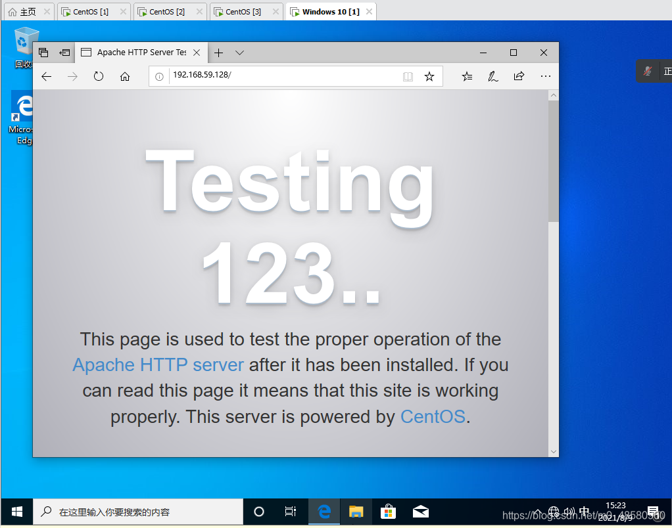Follow the Apache HTTP server link
672x528 pixels.
(x=158, y=365)
